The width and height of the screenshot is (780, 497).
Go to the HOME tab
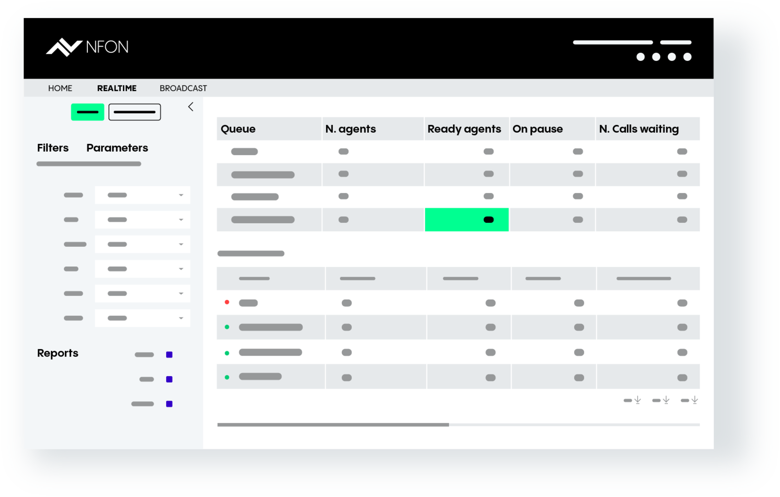point(60,88)
